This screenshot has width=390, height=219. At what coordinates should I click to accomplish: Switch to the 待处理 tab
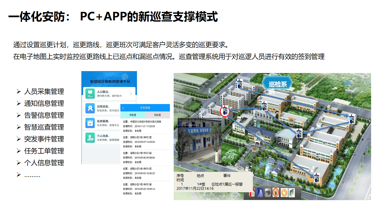133,115
